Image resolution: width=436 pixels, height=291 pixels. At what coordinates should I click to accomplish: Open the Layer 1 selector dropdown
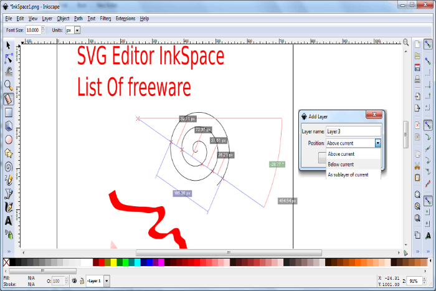[106, 281]
